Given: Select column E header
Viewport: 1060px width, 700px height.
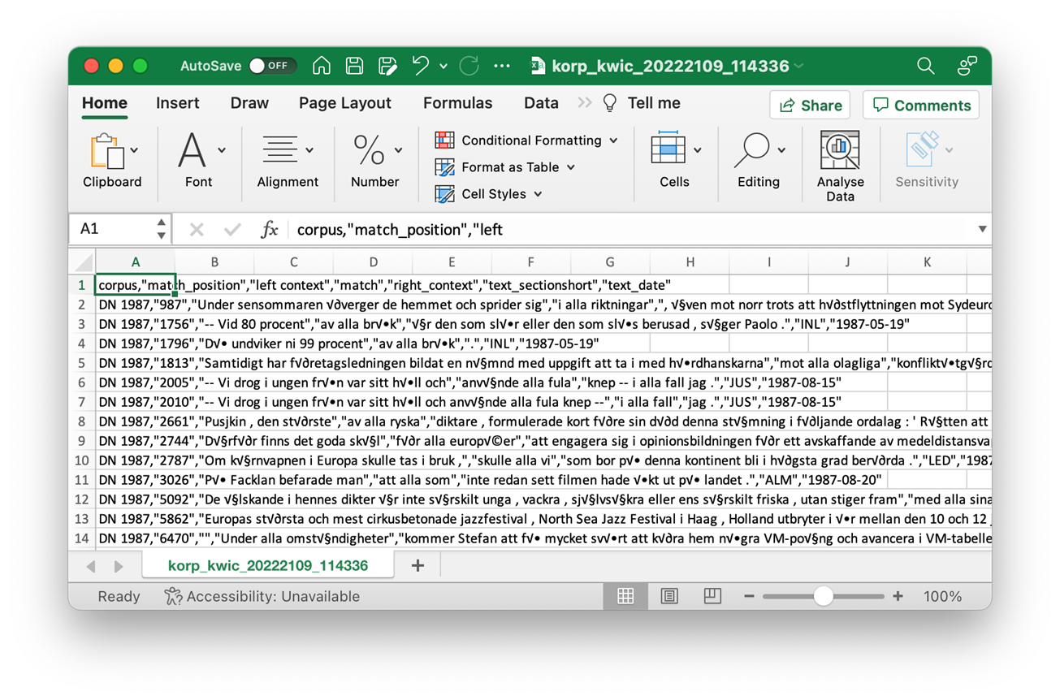Looking at the screenshot, I should [452, 261].
